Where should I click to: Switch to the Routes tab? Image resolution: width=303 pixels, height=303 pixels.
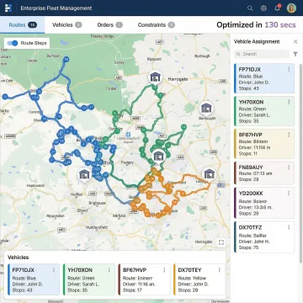[22, 25]
